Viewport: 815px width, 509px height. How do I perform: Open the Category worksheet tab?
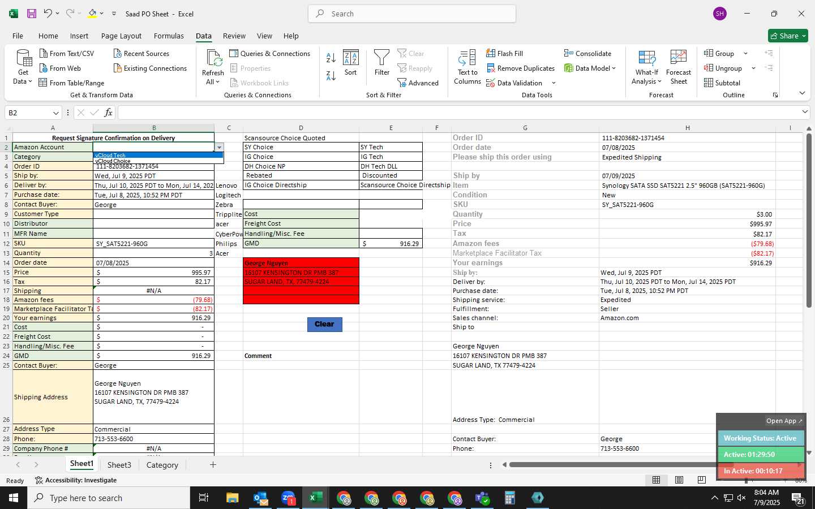click(x=162, y=465)
